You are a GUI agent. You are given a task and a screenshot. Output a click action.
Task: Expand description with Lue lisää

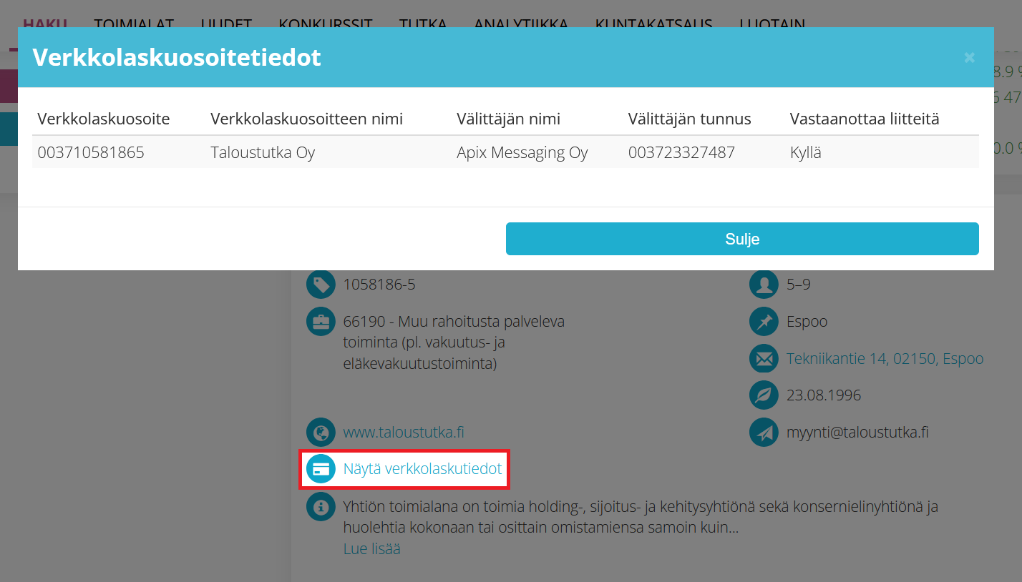coord(371,548)
